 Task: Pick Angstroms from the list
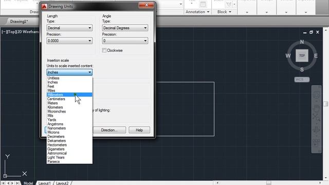click(x=69, y=124)
